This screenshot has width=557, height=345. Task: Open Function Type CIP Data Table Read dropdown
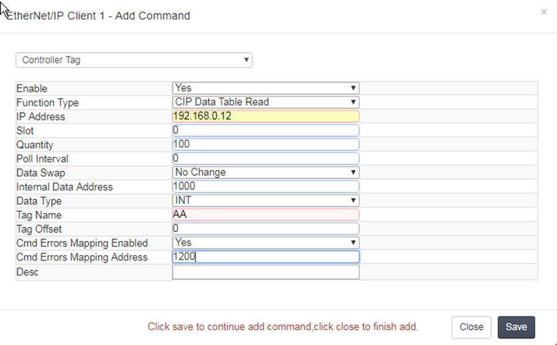pos(266,102)
